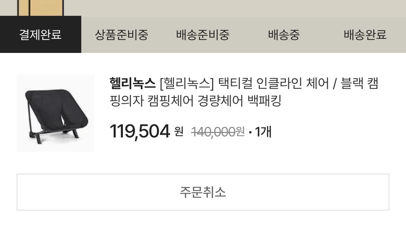Open the 배송준비중 status tab
Viewport: 406px width, 233px height.
click(x=203, y=35)
